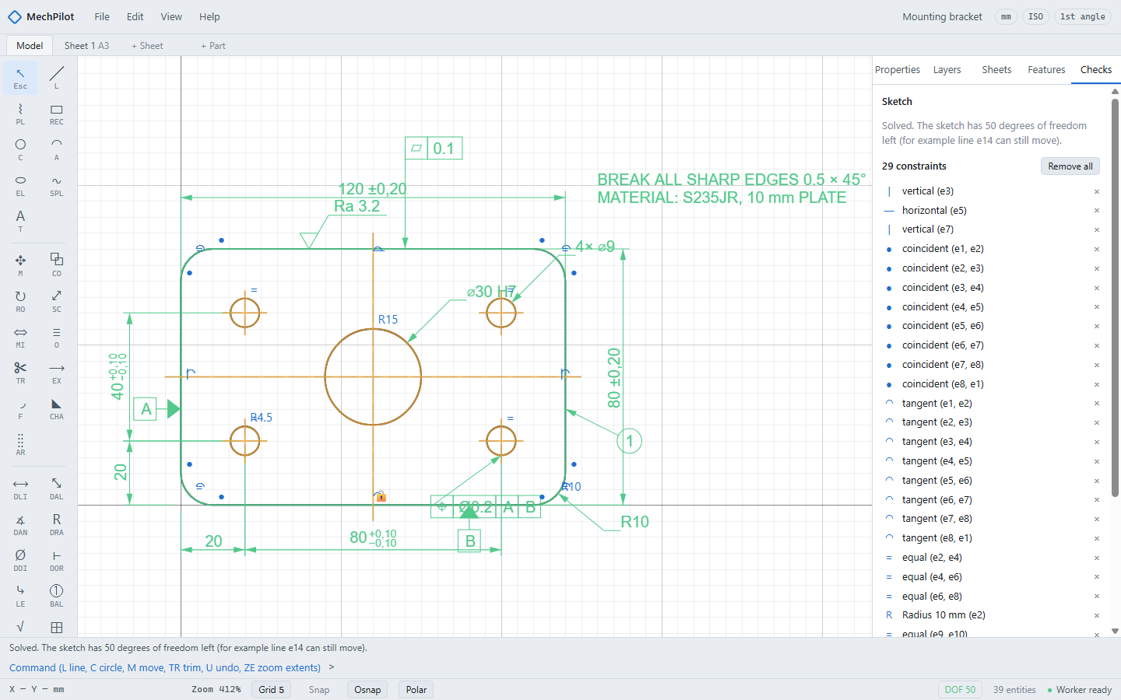
Task: Click the Checks panel scrollbar down arrow
Action: point(1115,632)
